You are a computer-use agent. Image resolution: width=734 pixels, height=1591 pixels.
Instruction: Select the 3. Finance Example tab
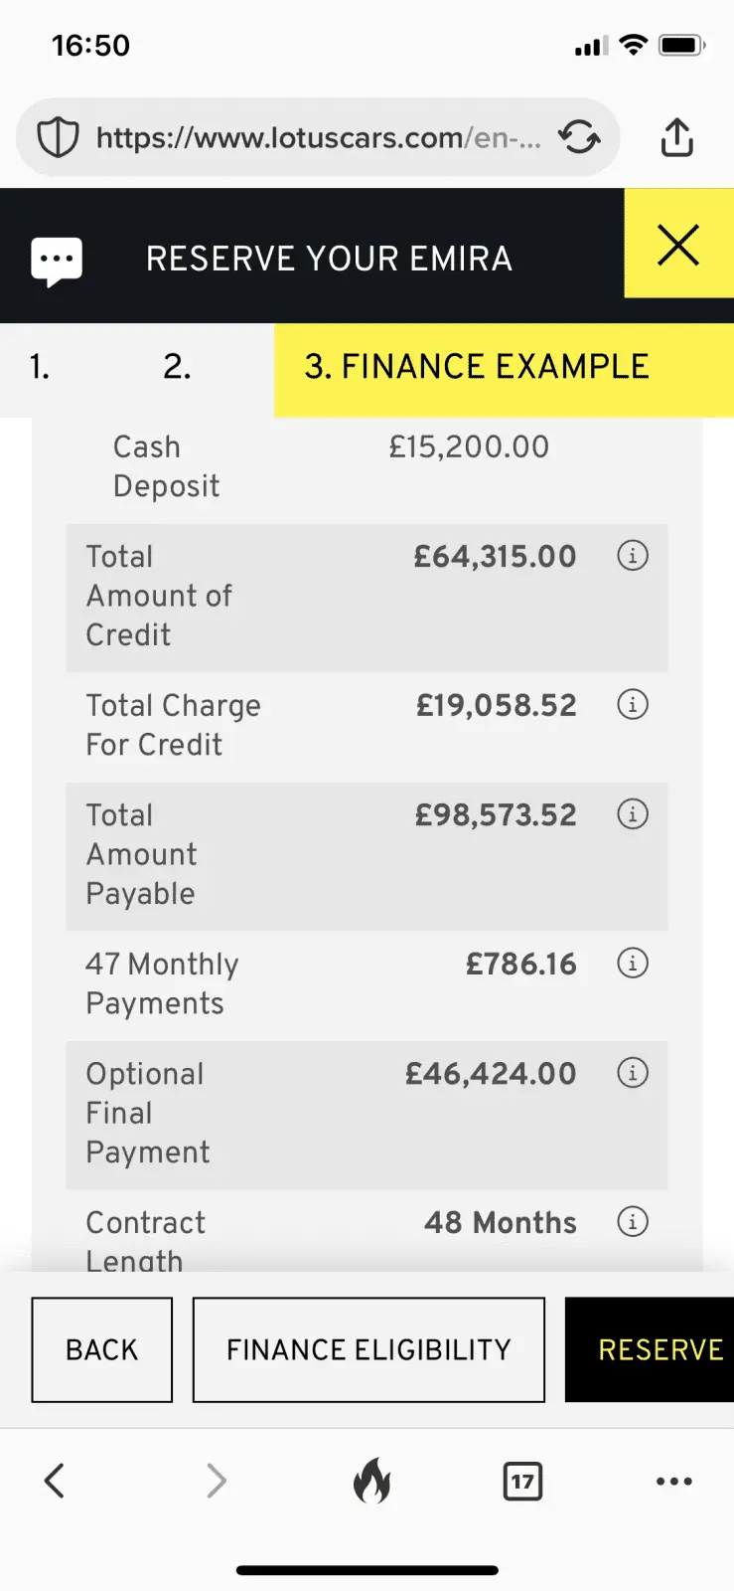coord(504,367)
